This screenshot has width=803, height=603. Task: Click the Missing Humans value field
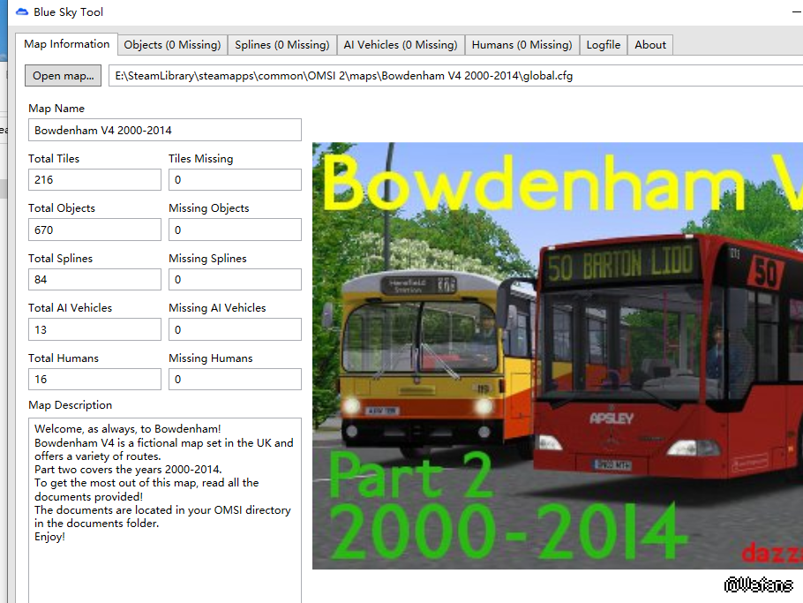click(235, 380)
